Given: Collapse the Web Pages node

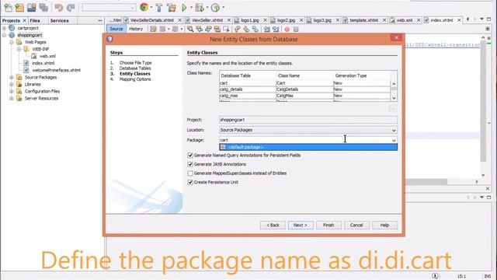Looking at the screenshot, I should click(x=12, y=42).
